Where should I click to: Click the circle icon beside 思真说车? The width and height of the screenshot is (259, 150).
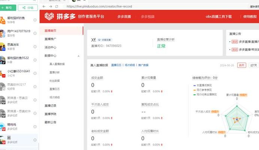[35, 47]
